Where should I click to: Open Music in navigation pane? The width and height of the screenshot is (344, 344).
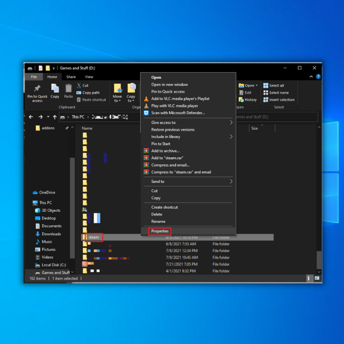click(44, 242)
